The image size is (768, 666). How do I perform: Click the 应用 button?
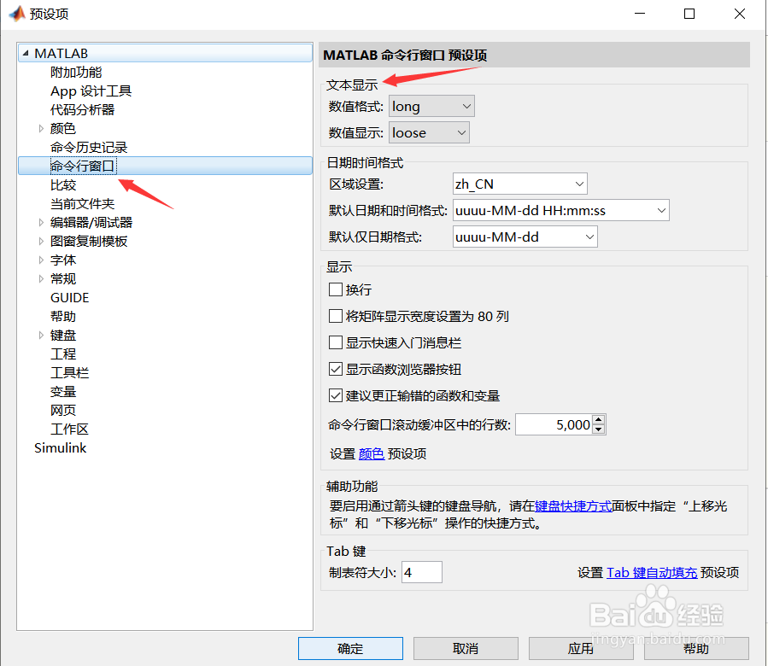click(x=581, y=648)
